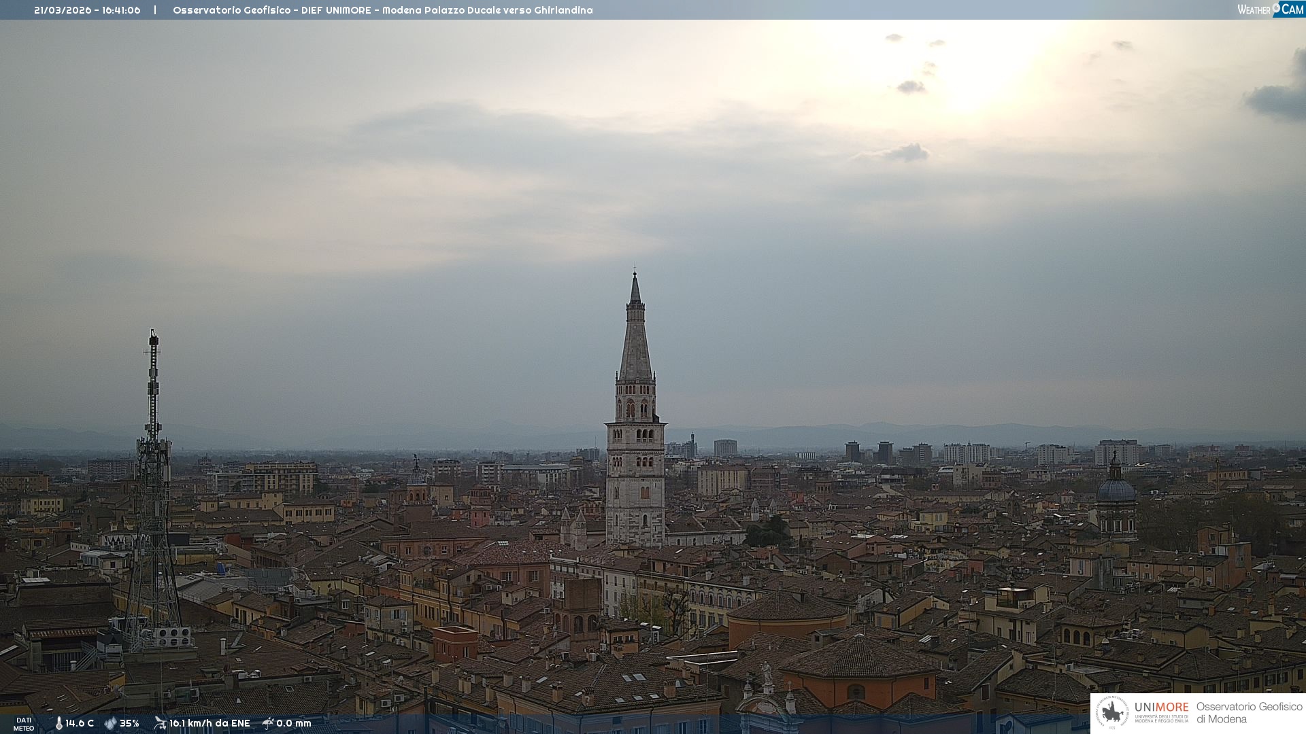Click the 0.0 mm rainfall value
Viewport: 1306px width, 734px height.
coord(294,723)
